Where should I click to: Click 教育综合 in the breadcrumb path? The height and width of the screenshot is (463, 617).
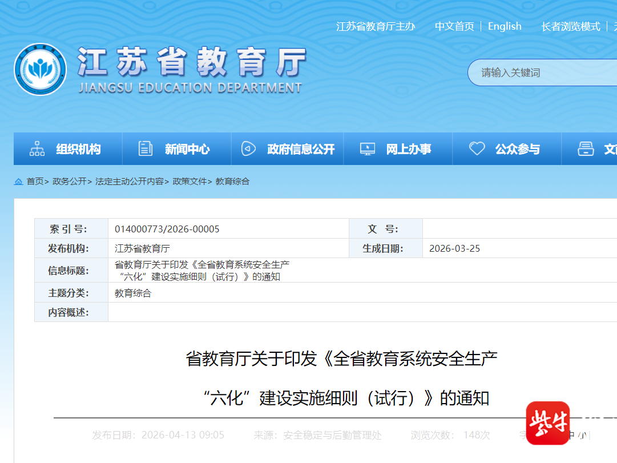pyautogui.click(x=232, y=182)
